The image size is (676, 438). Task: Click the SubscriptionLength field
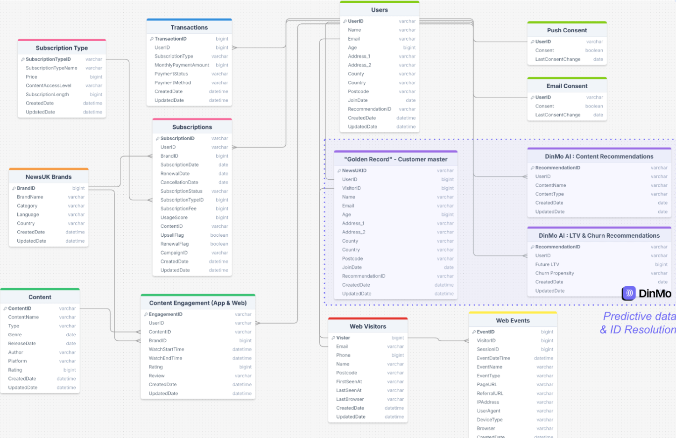point(62,94)
